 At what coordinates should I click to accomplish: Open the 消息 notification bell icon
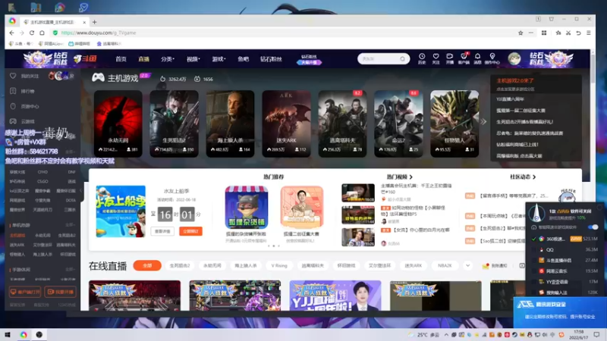coord(478,58)
